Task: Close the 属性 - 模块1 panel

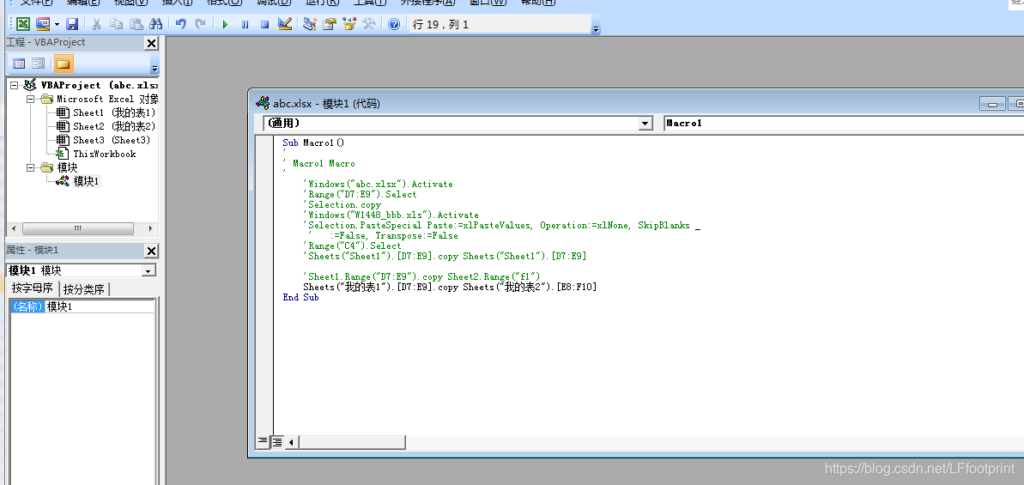Action: [151, 251]
